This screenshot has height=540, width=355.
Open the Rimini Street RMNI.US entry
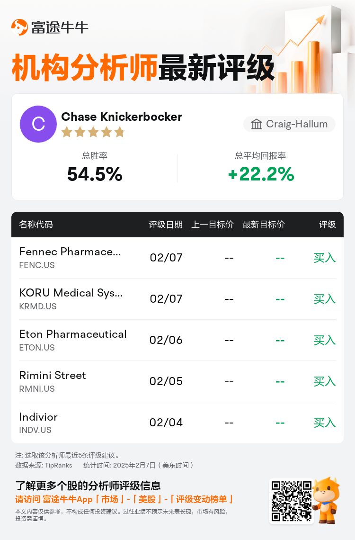177,381
